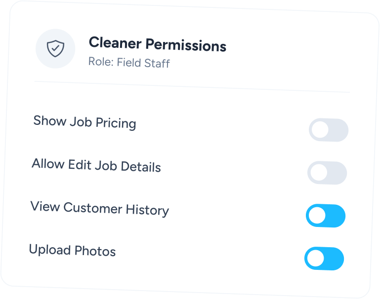The image size is (380, 299).
Task: Click the "Upload Photos" label text
Action: [x=72, y=250]
